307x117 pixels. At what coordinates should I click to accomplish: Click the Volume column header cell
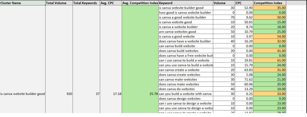click(x=224, y=3)
